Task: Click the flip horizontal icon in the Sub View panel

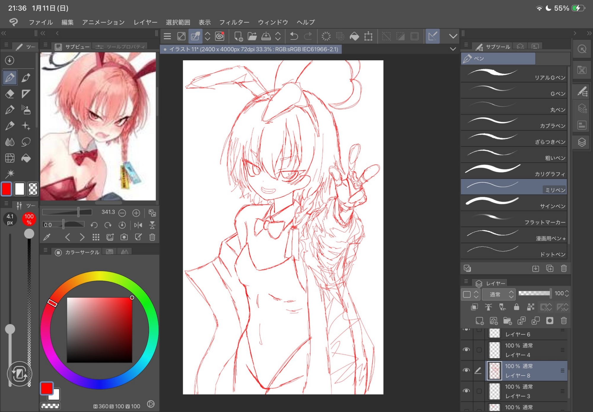Action: point(138,225)
